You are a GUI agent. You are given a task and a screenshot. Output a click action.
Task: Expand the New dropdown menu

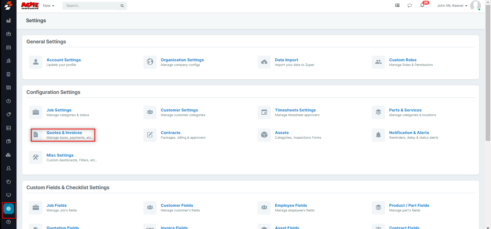48,6
